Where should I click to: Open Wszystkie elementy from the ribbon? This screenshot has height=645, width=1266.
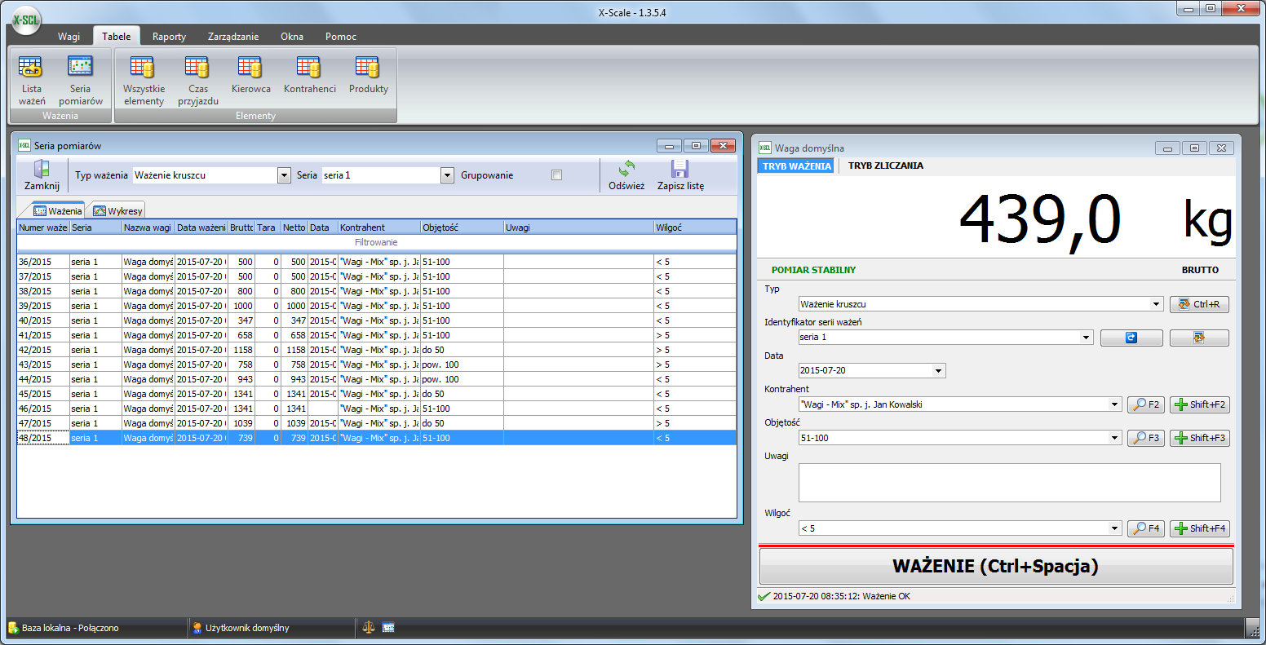[x=144, y=68]
